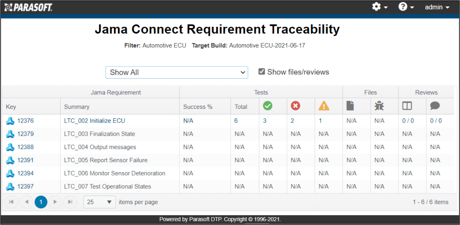Open the LTC_002 Initialize ECU requirement

[94, 121]
